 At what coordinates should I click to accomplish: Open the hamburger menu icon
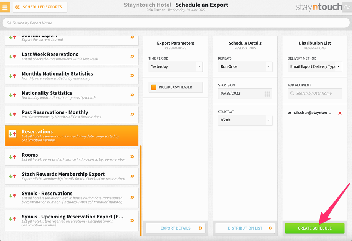5,7
